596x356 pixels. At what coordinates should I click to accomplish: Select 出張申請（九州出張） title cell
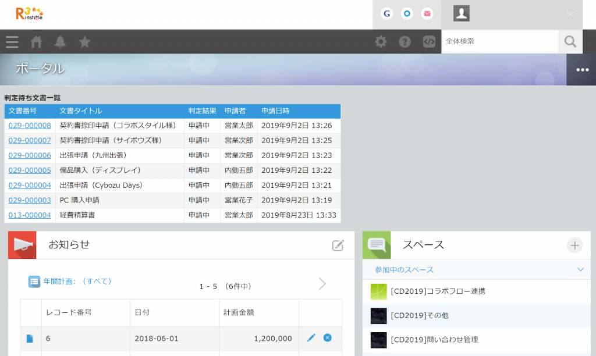tap(120, 155)
